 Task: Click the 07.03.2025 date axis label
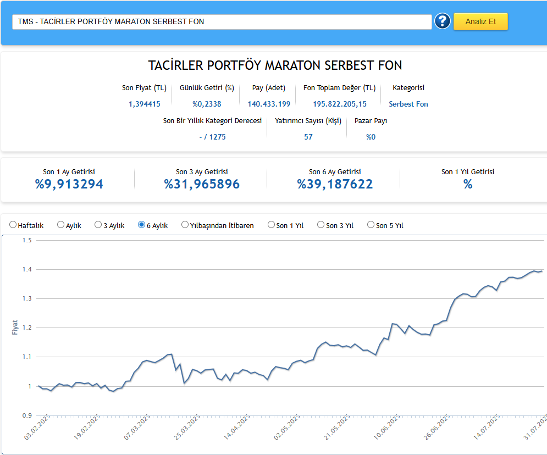pos(137,427)
